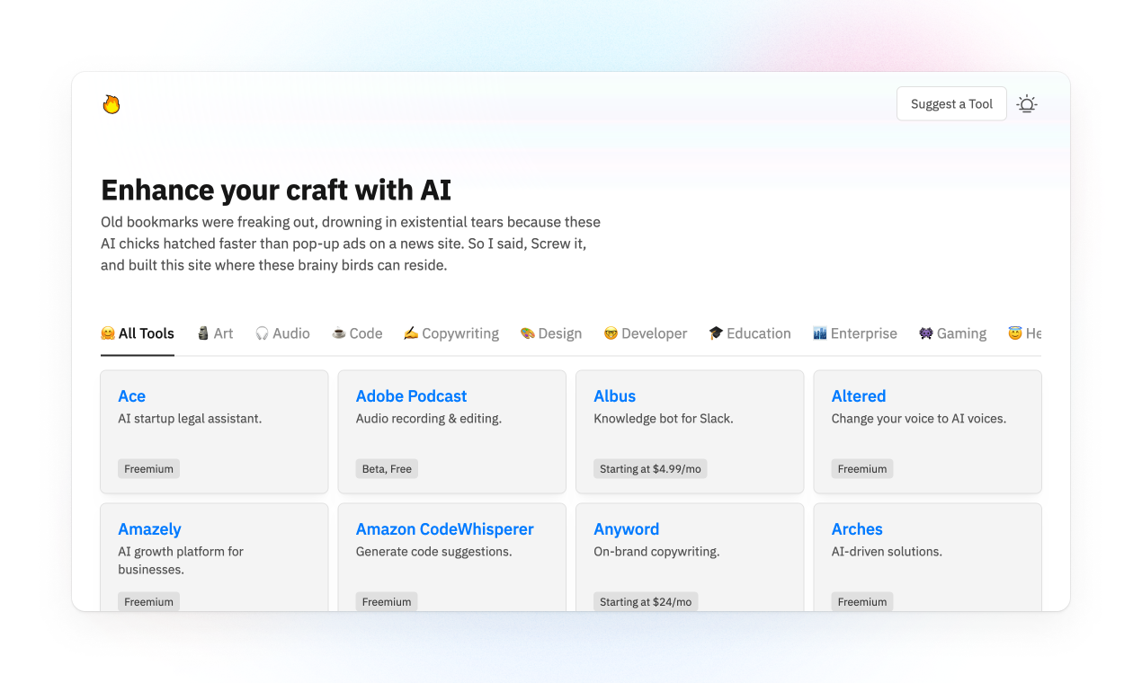Open the Ace tool link
Screen dimensions: 1142x683
pos(131,396)
